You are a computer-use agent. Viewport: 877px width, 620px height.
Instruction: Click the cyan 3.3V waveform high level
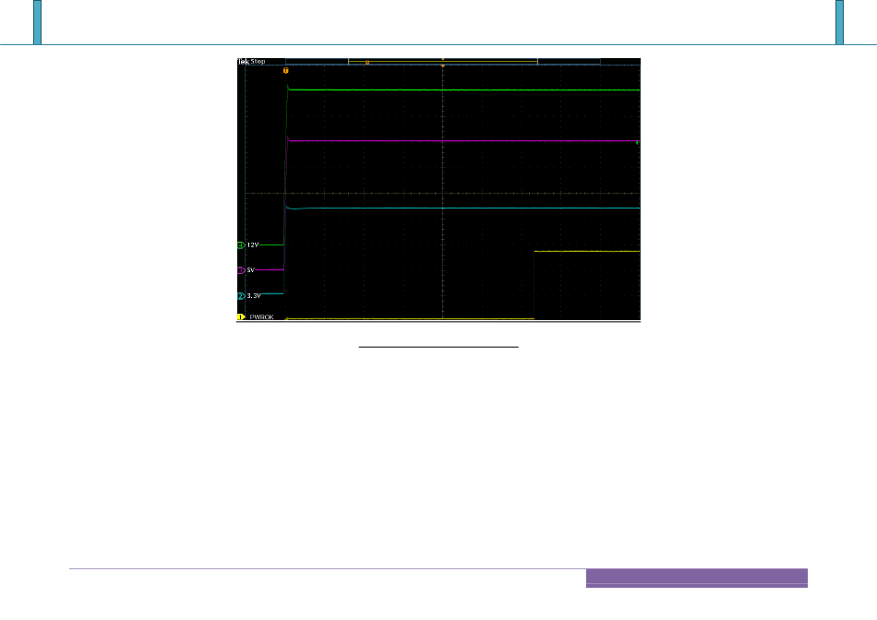[x=462, y=209]
